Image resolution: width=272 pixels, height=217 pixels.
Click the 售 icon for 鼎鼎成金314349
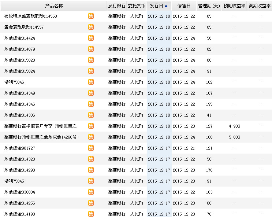tap(91, 93)
